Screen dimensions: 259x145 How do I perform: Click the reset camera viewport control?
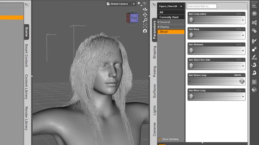[145, 31]
